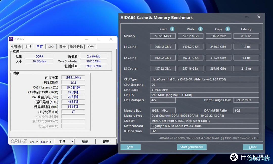Viewport: 273px width, 164px height.
Task: Click Mem Controller 997.6 MHz field
Action: point(94,61)
